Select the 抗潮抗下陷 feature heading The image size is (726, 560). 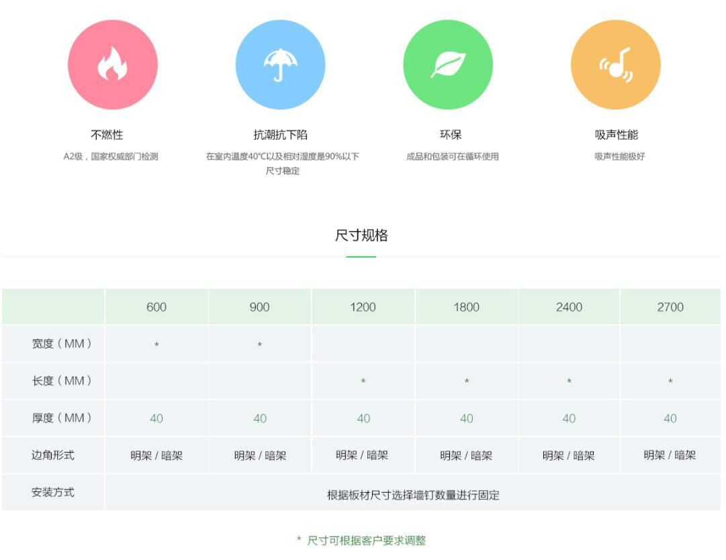280,135
